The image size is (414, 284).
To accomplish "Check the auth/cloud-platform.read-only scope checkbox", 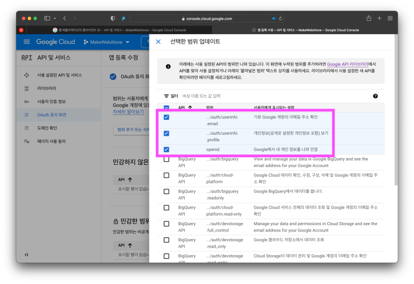I will (167, 208).
